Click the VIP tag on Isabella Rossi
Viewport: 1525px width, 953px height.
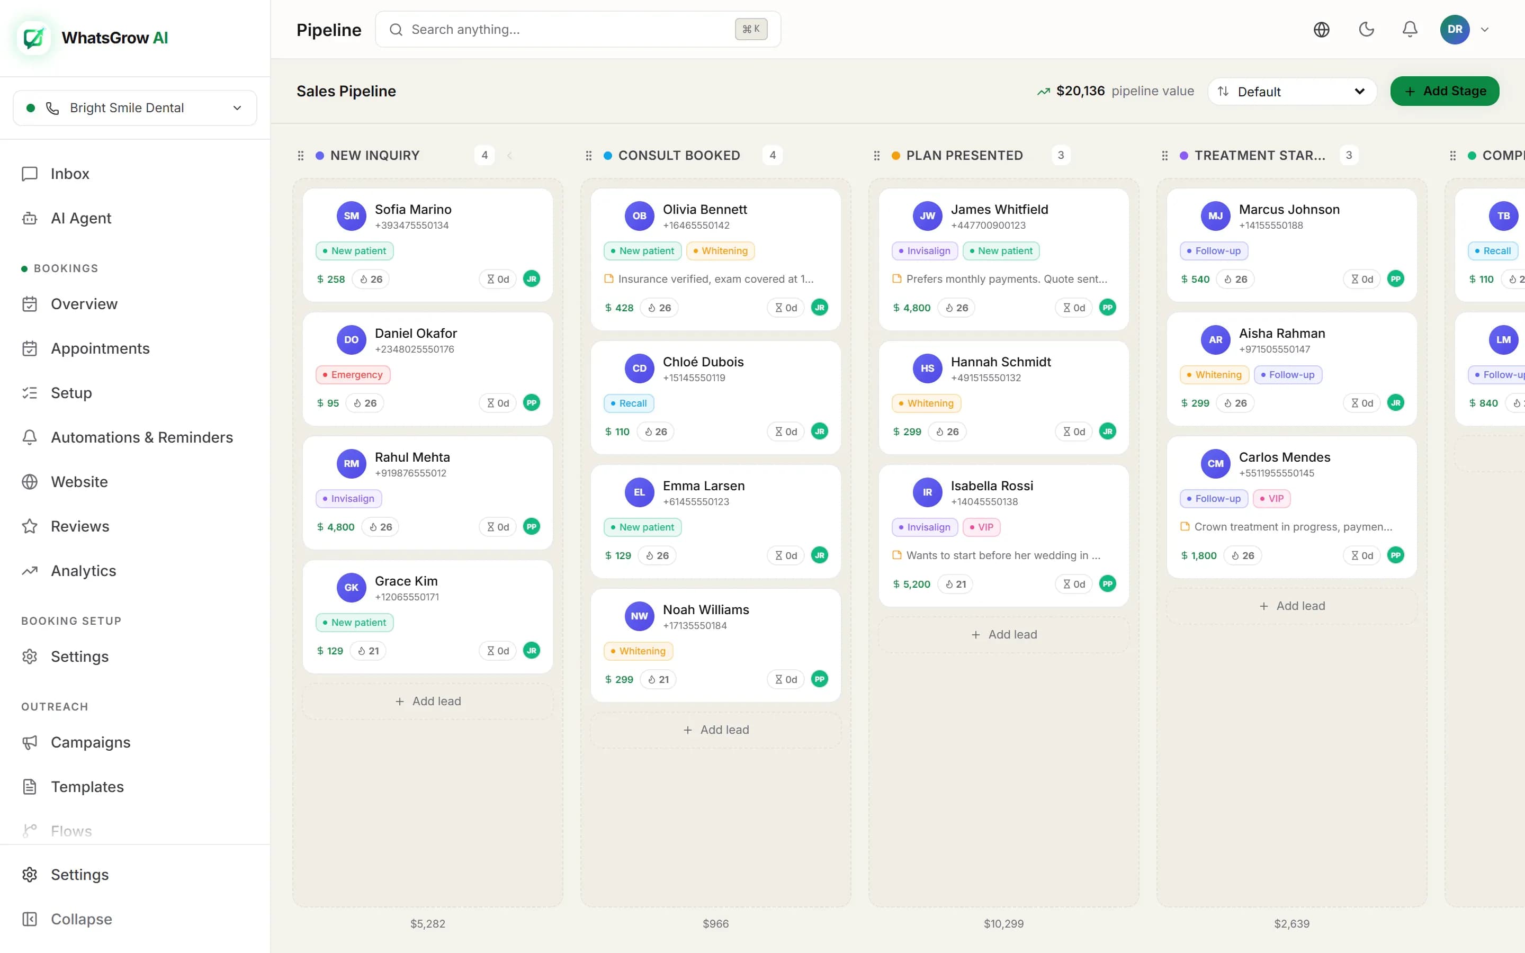[982, 527]
